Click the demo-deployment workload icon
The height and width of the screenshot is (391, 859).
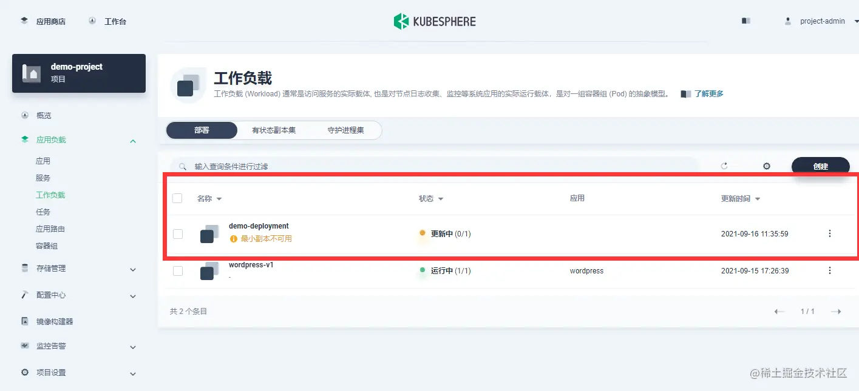coord(209,234)
